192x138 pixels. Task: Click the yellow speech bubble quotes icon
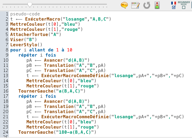[x=124, y=5]
